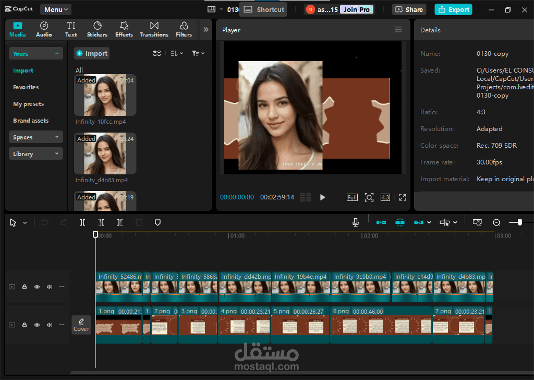Open the Transitions panel
Viewport: 534px width, 380px height.
(x=154, y=29)
